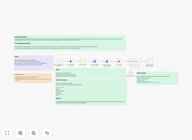Click the 'Input' sticky note heading
Viewport: 192px width, 140px height.
58,70
